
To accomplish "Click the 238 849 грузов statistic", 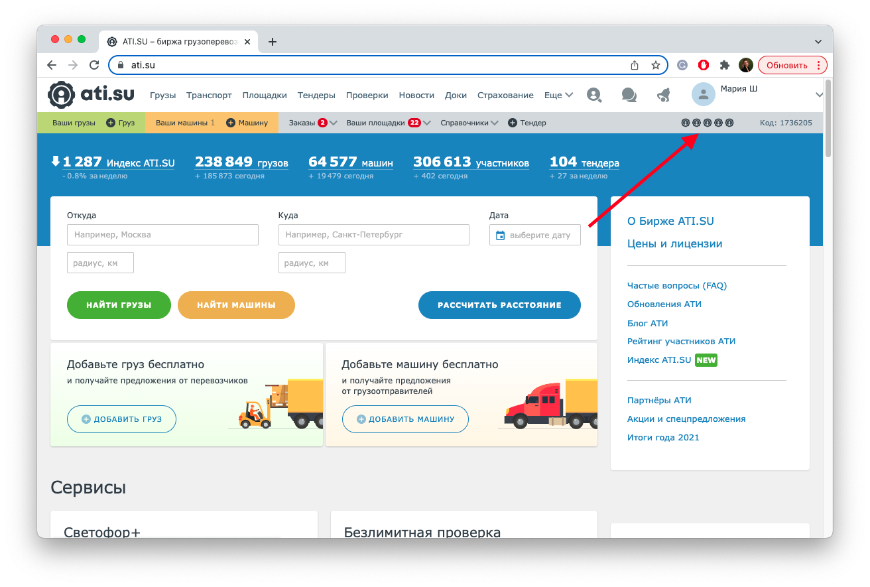I will pos(241,162).
